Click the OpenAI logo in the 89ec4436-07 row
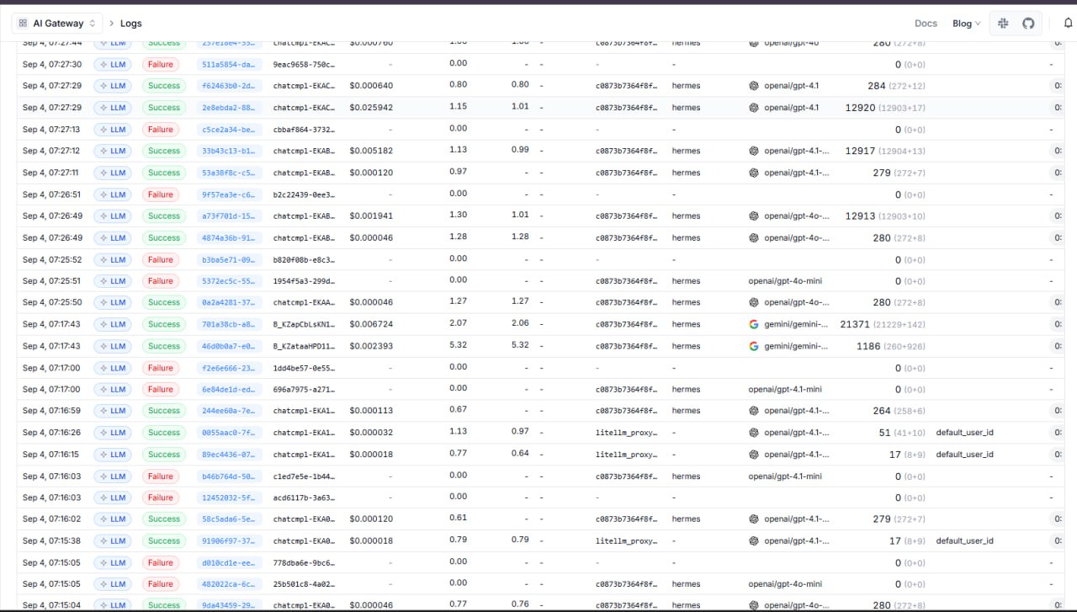The width and height of the screenshot is (1077, 612). tap(754, 455)
